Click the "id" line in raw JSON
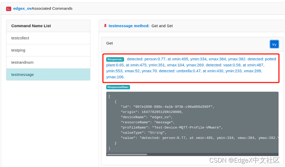Screen dimensions: 285x167 [x=168, y=107]
